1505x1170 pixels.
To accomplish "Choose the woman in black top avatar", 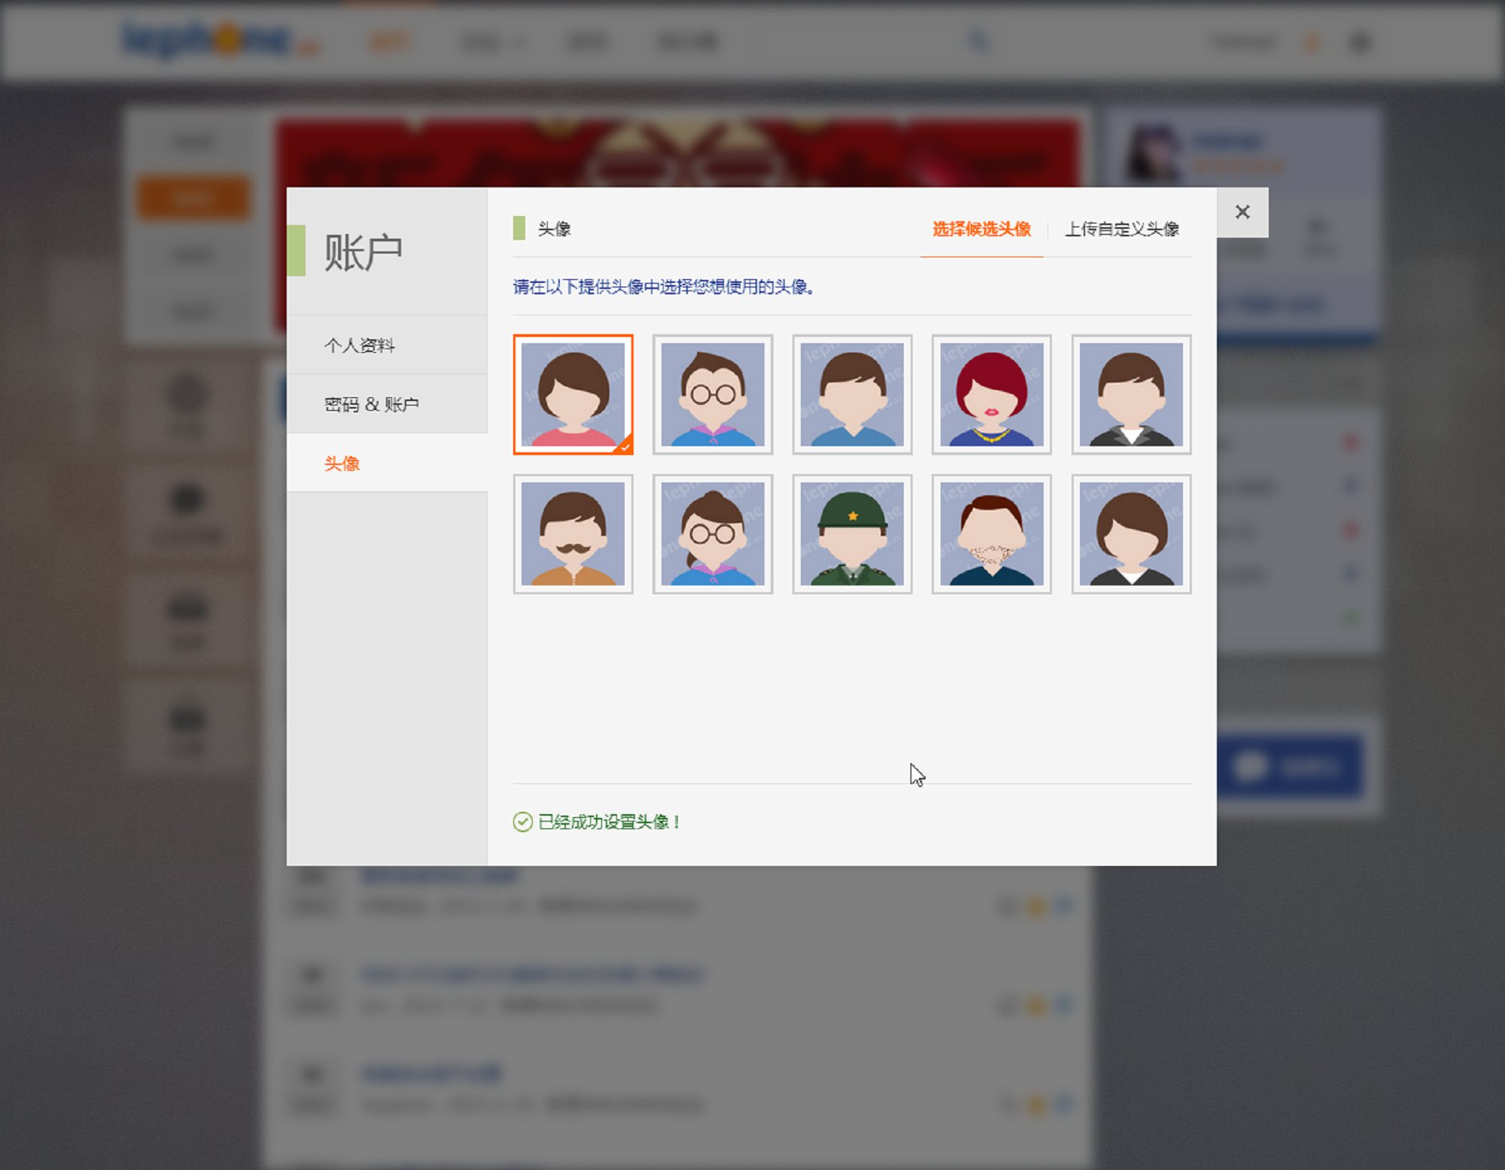I will (1131, 533).
